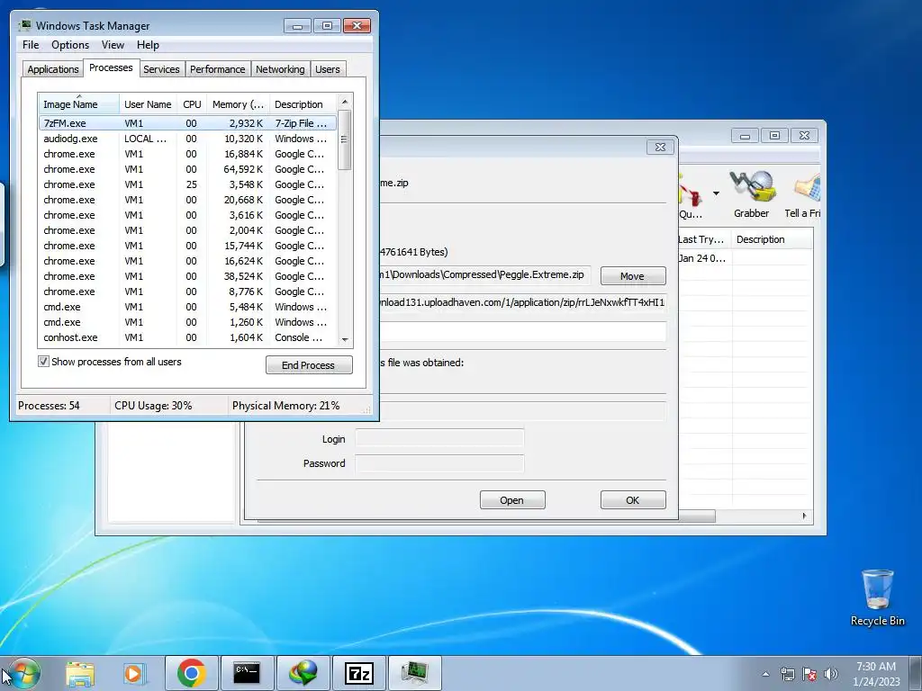Switch to the Services tab
Screen dimensions: 922x691
tap(161, 69)
